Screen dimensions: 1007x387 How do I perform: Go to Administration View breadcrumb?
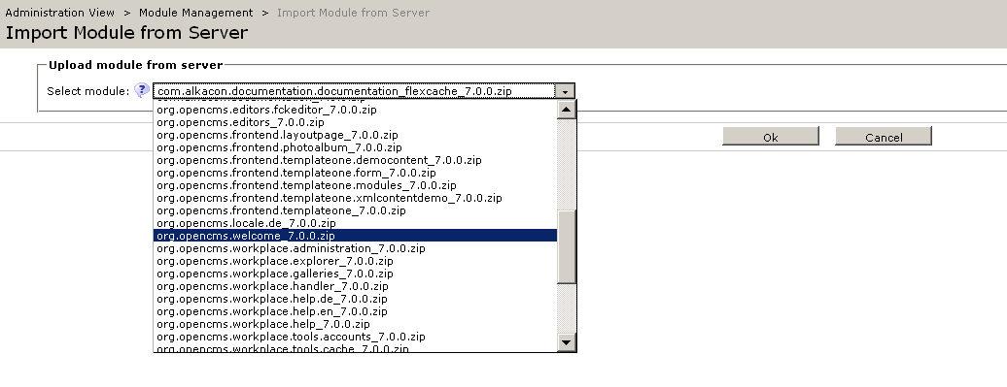point(59,13)
